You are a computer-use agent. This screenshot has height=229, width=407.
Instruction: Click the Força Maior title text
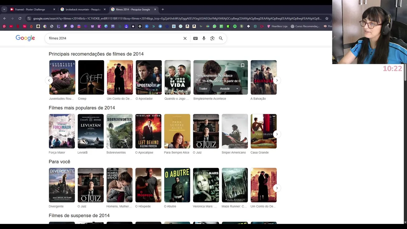tap(57, 152)
